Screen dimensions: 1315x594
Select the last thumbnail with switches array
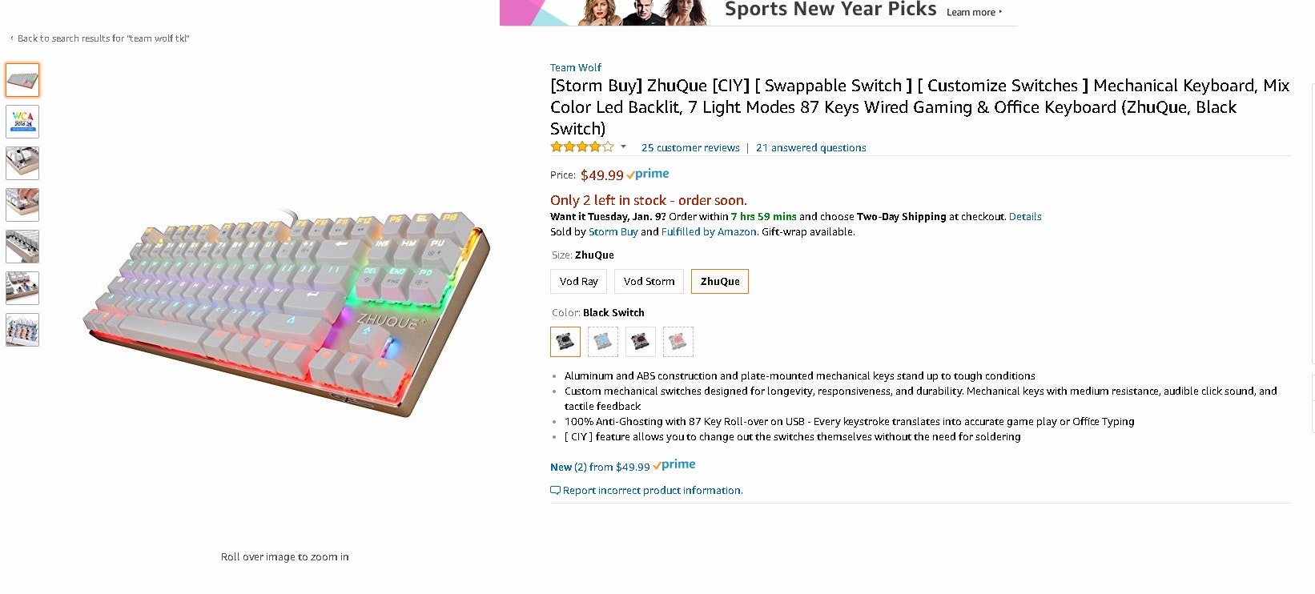tap(22, 330)
